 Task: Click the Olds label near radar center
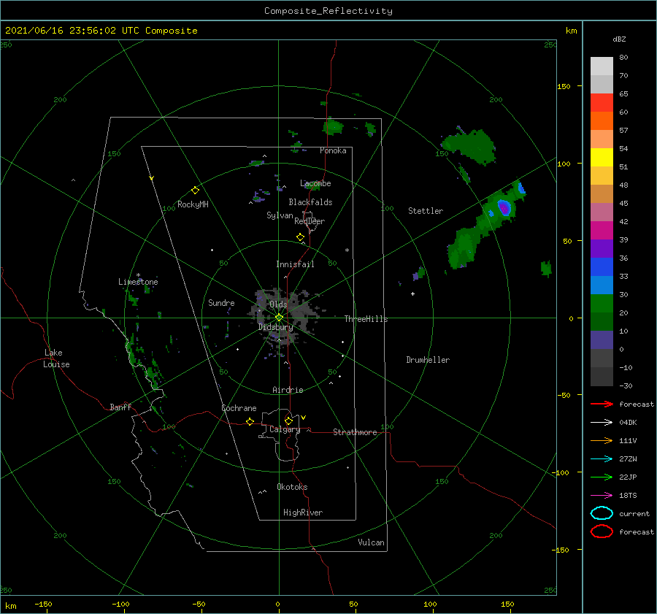278,304
